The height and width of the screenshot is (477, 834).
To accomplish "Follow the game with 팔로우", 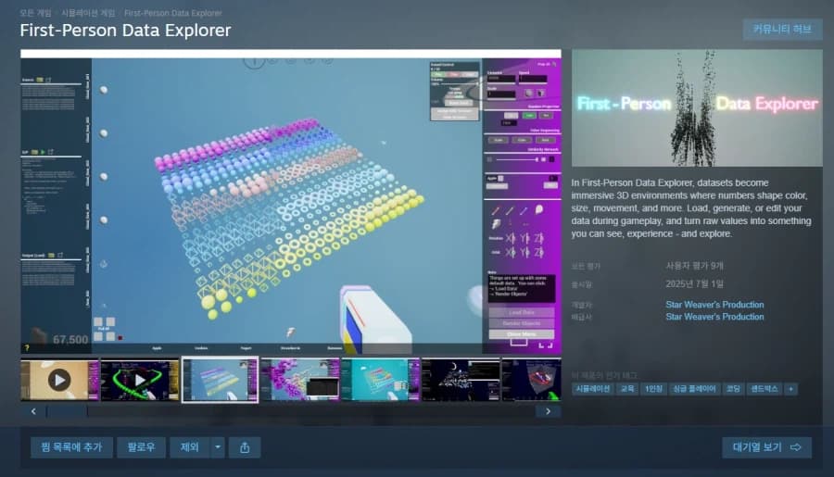I will pyautogui.click(x=141, y=447).
